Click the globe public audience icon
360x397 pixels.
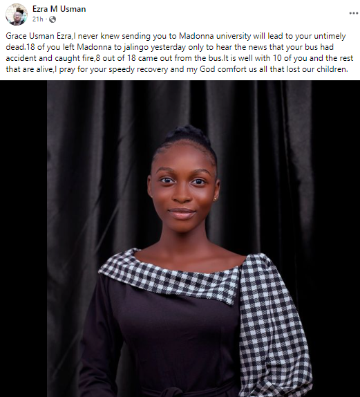point(53,19)
